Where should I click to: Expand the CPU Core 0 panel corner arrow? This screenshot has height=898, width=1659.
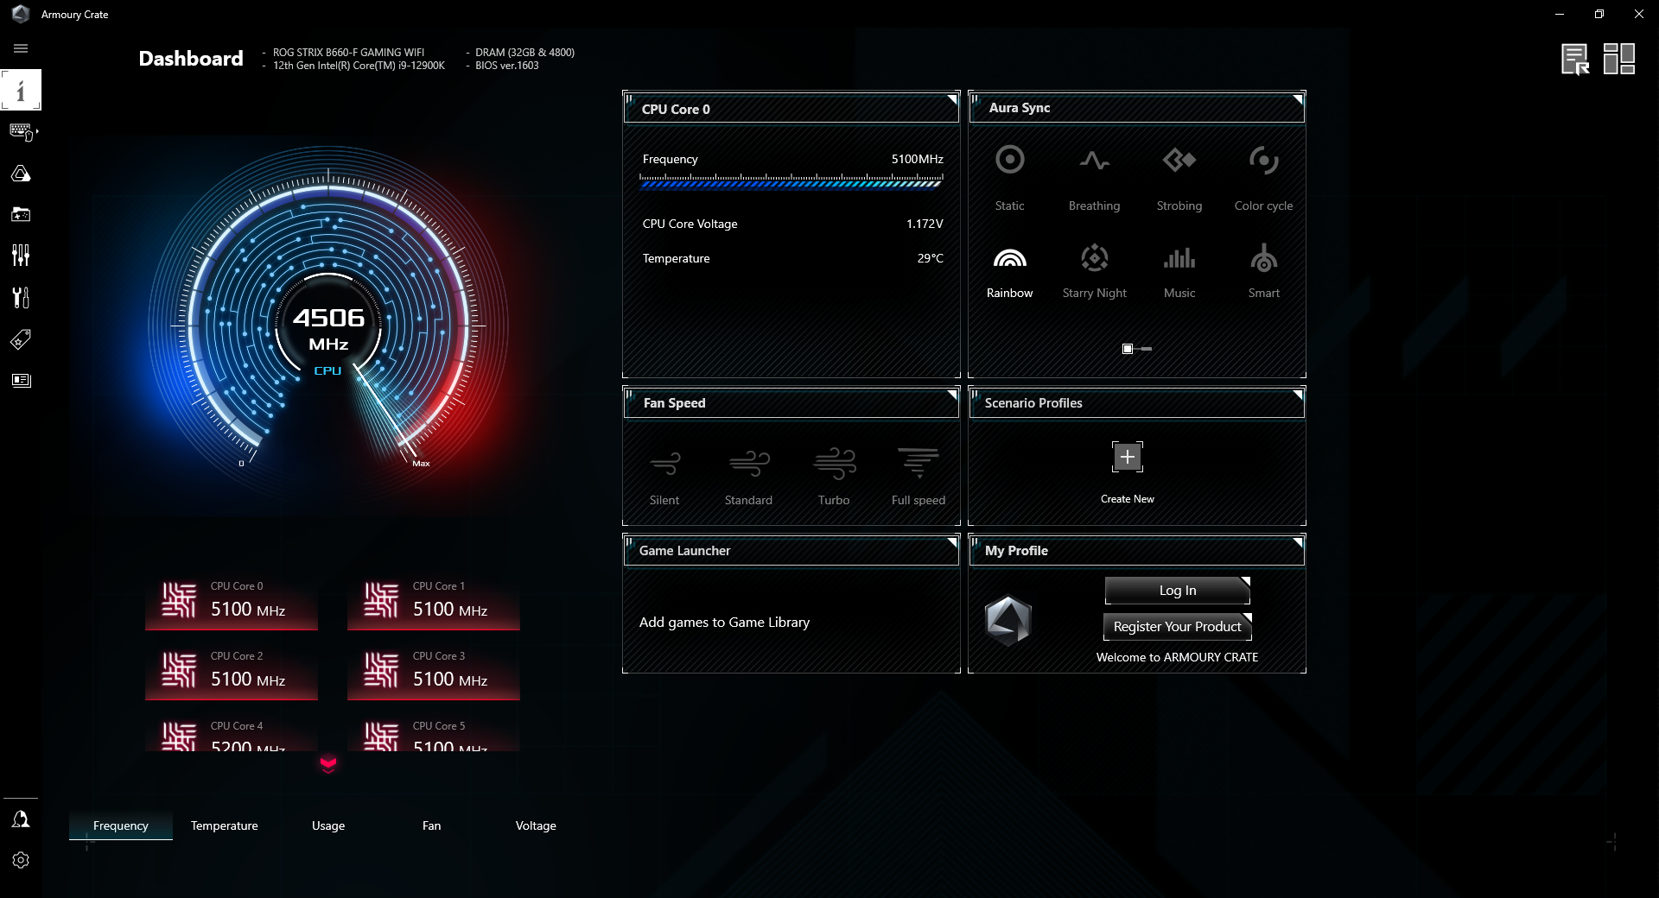click(952, 99)
